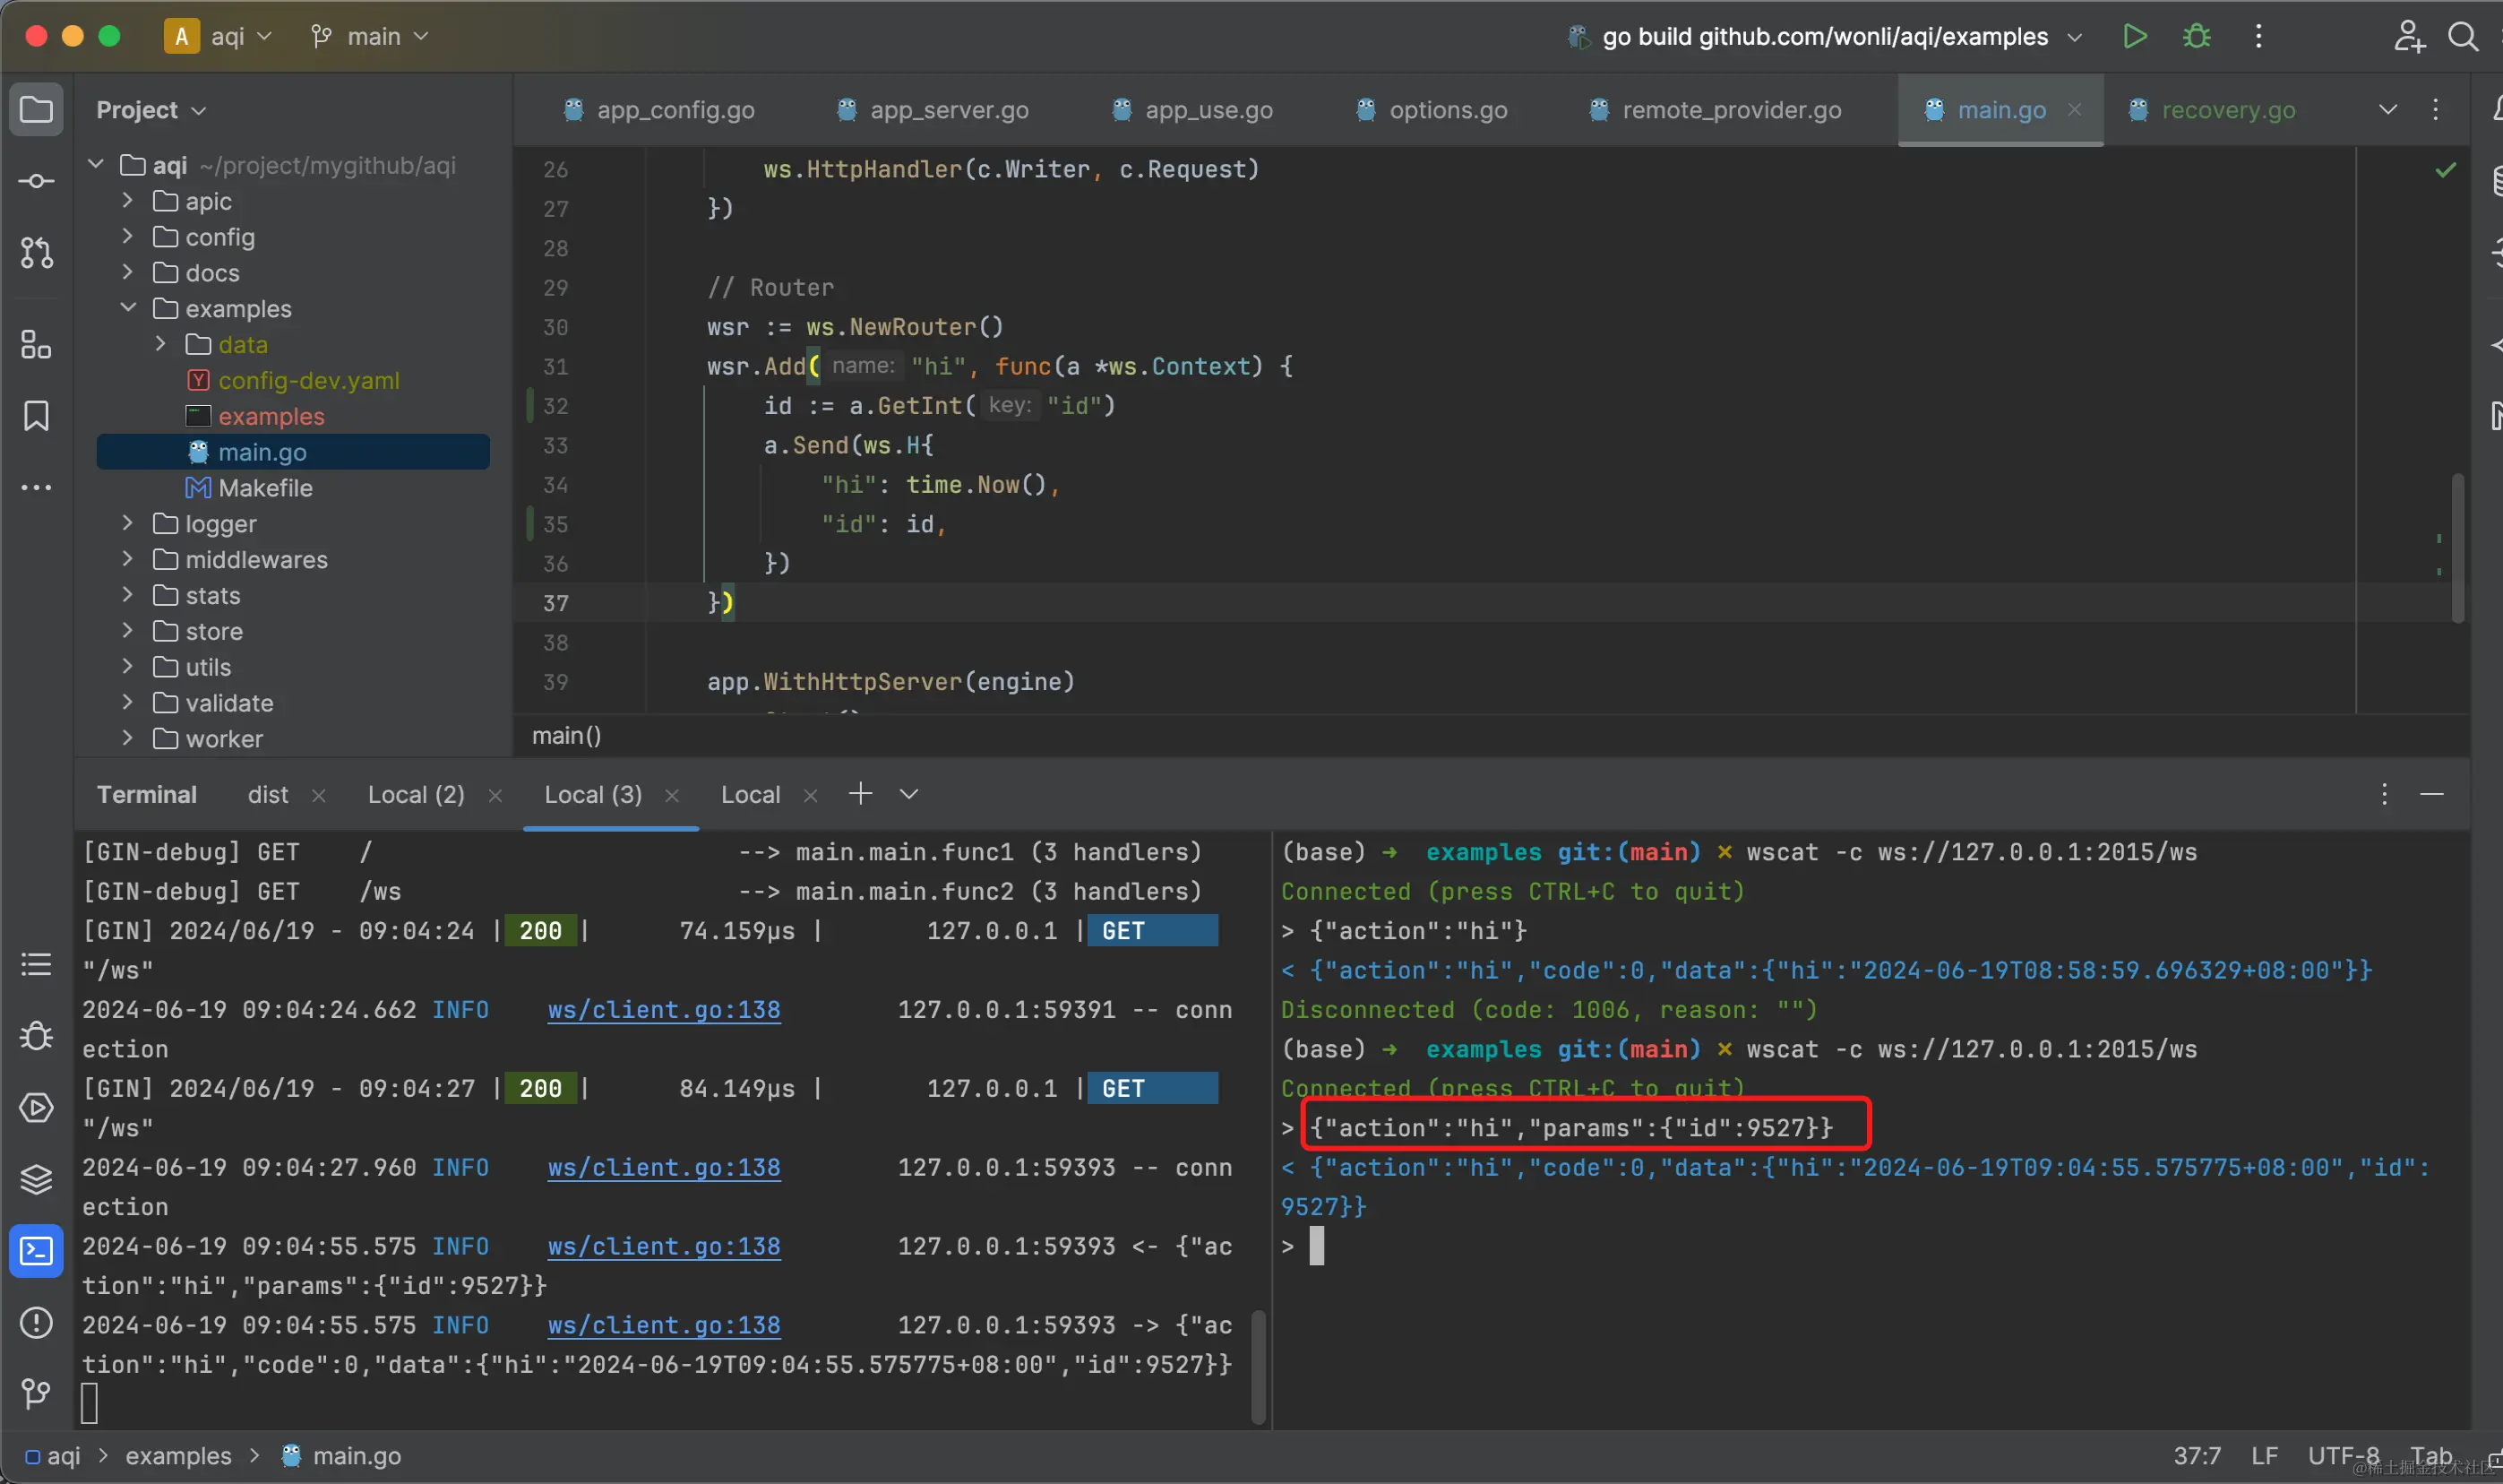This screenshot has width=2503, height=1484.
Task: Click the first ws/client.go:138 link
Action: [x=664, y=1010]
